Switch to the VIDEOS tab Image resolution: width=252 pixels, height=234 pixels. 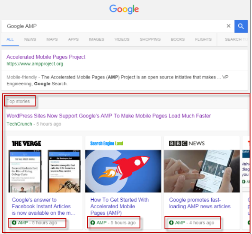pyautogui.click(x=122, y=39)
